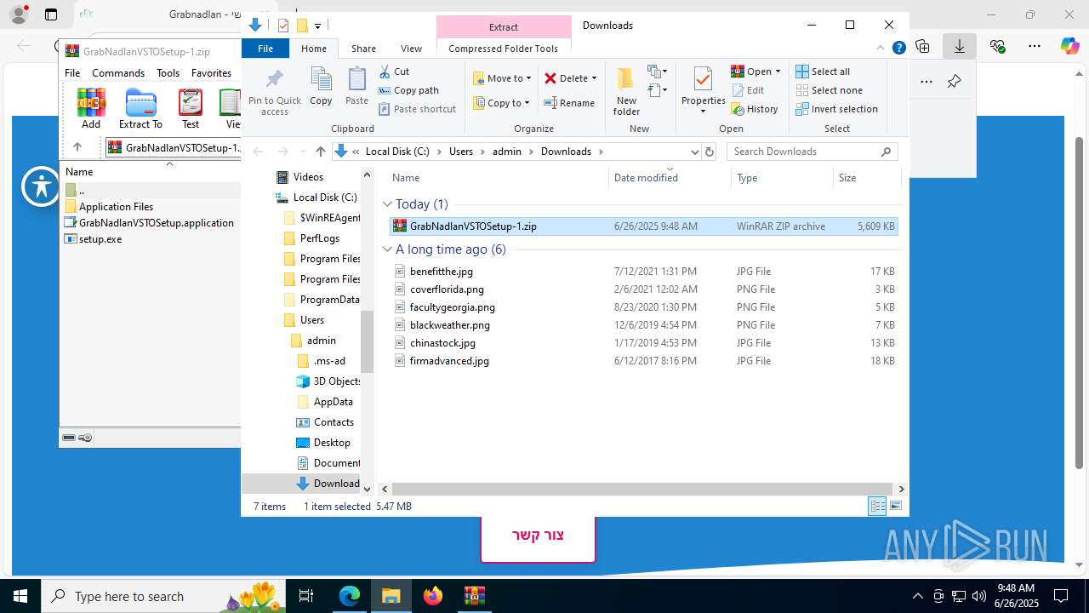
Task: Open Copy to dropdown
Action: [x=502, y=103]
